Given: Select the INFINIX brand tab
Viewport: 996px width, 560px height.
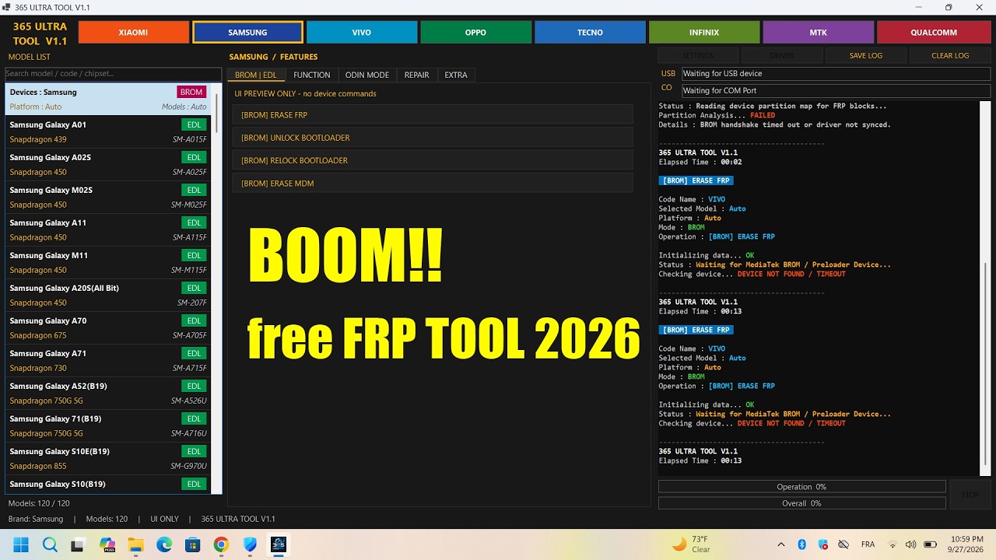Looking at the screenshot, I should pyautogui.click(x=704, y=33).
